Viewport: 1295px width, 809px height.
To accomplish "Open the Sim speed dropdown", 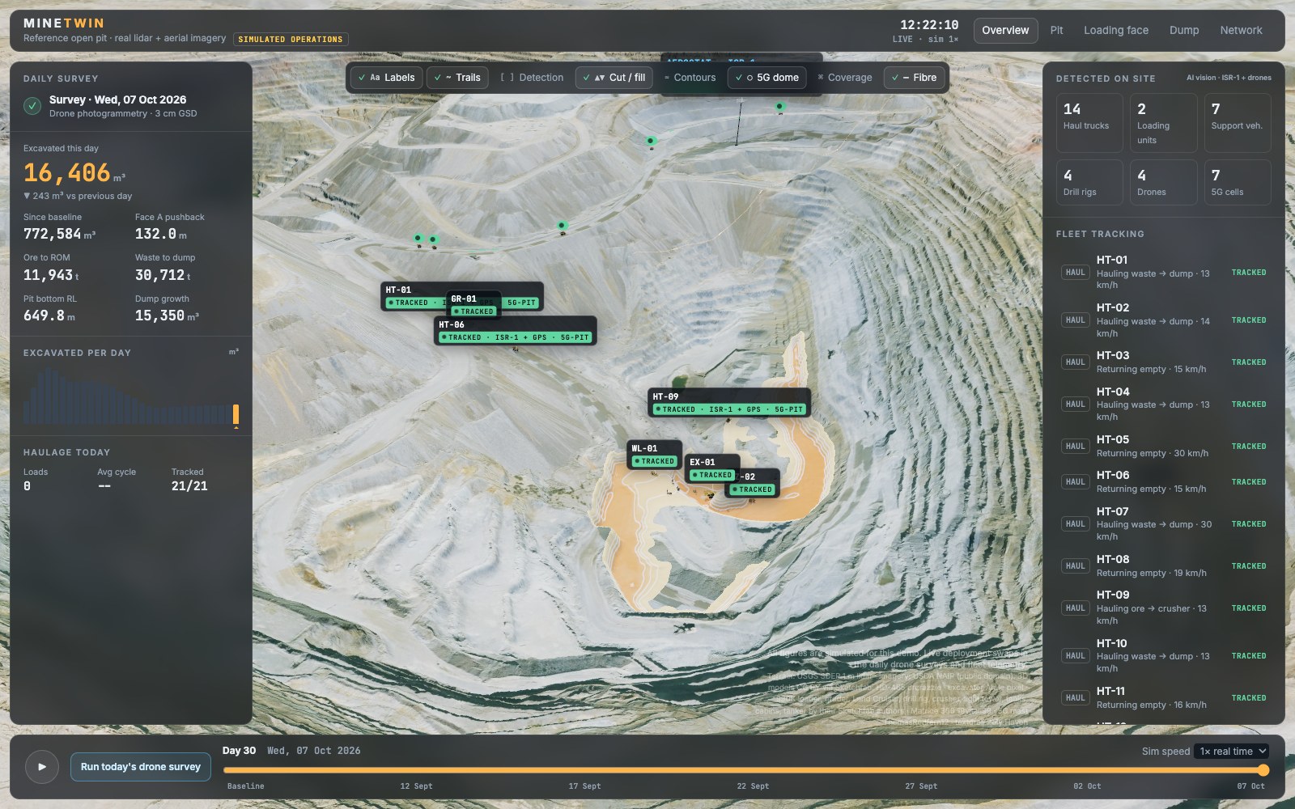I will click(x=1233, y=752).
